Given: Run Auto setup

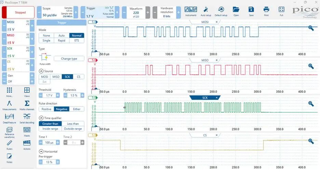Looking at the screenshot, I should [x=206, y=11].
